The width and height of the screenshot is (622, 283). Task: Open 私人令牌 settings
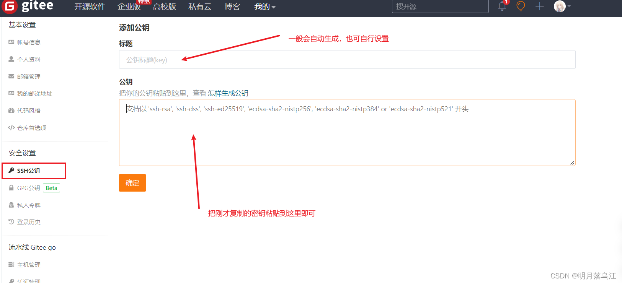pyautogui.click(x=29, y=205)
